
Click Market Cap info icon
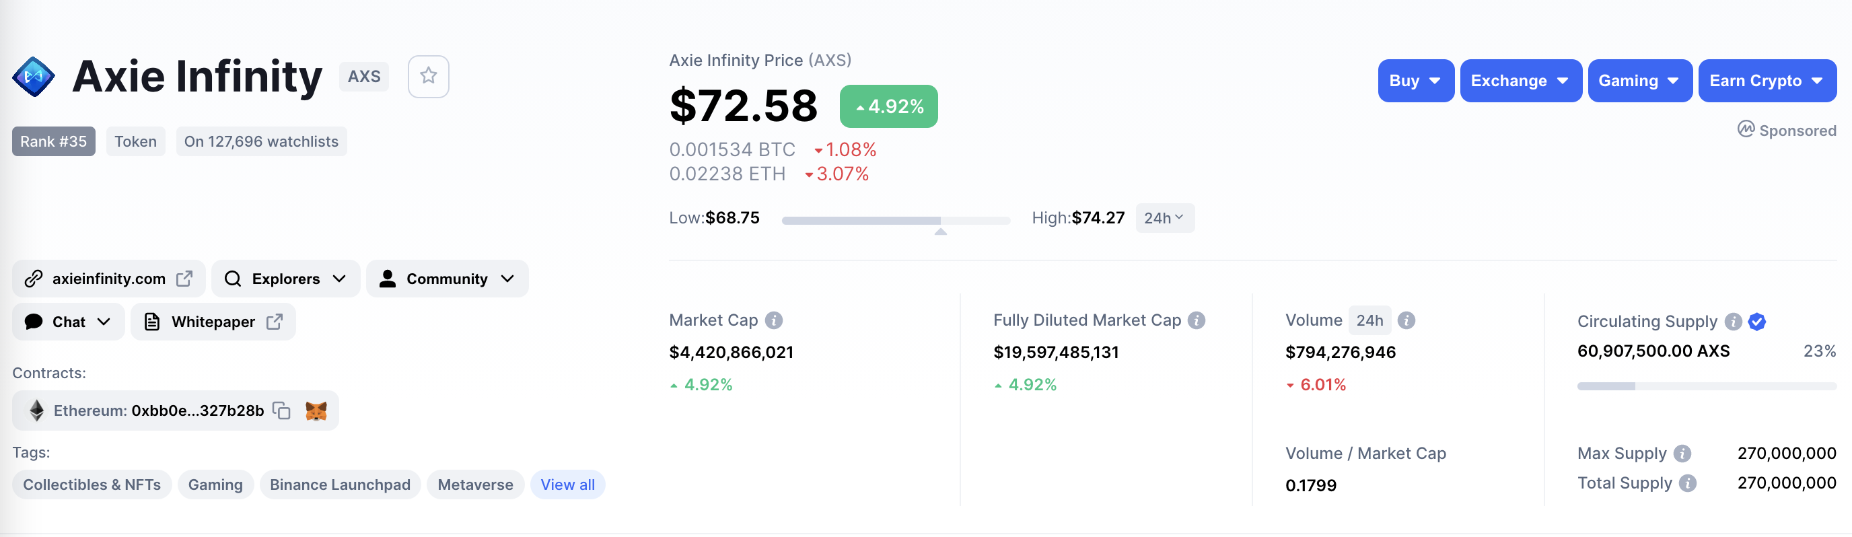[774, 320]
